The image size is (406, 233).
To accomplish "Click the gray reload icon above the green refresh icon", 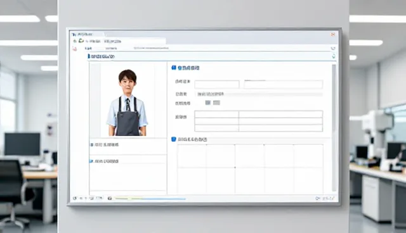I will coord(333,48).
